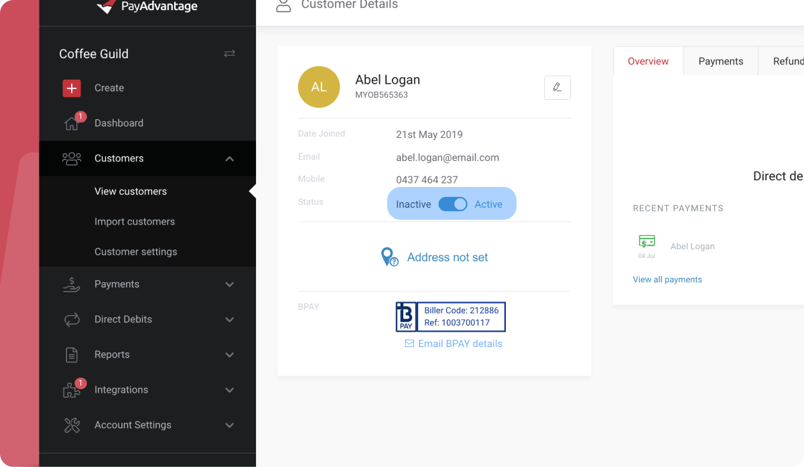Click the Customers people icon

coord(72,159)
